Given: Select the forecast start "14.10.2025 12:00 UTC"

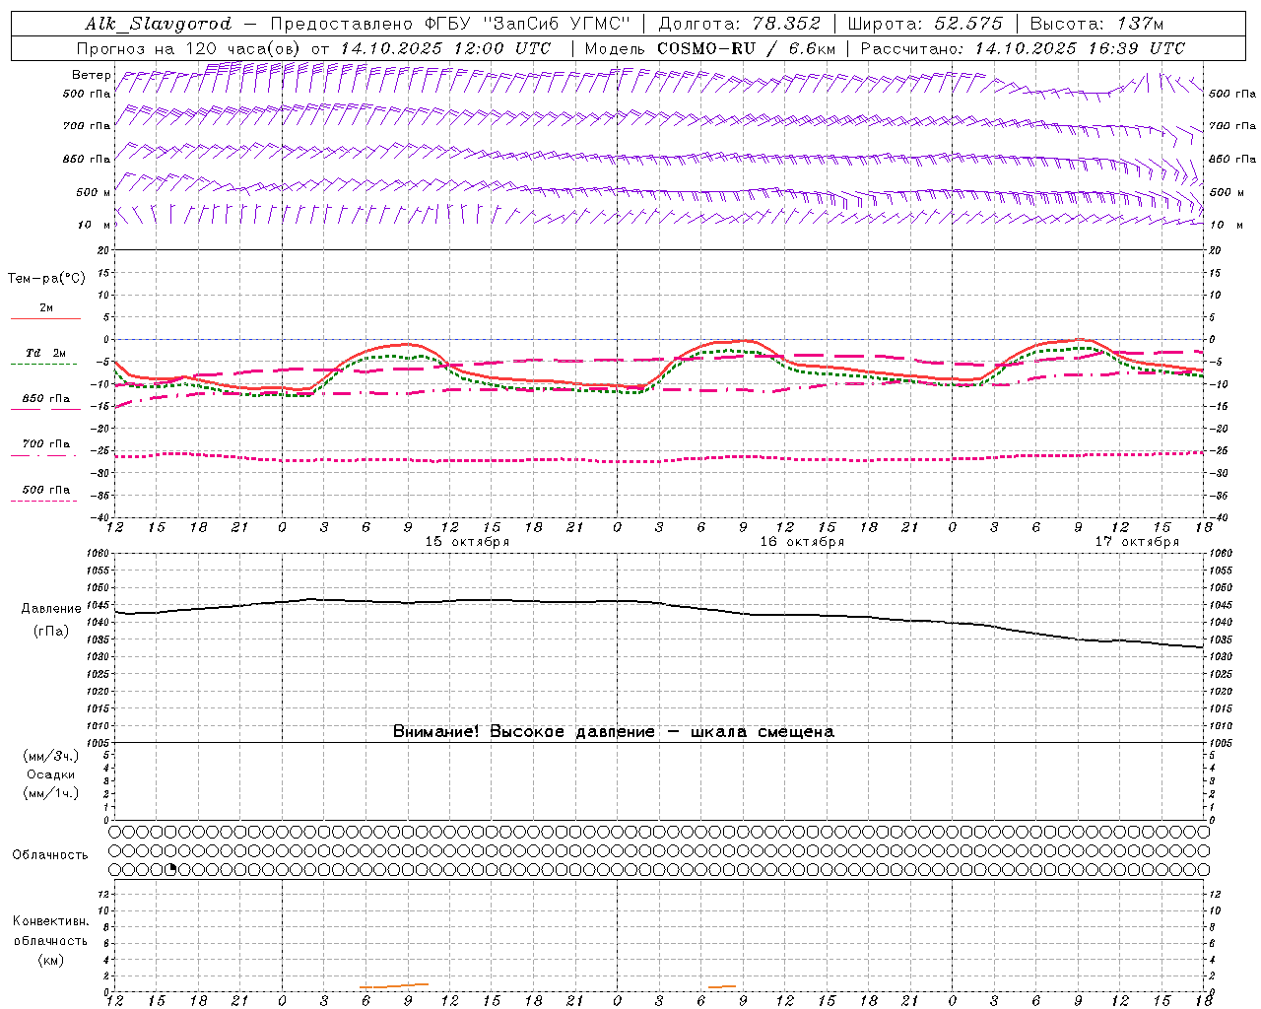Looking at the screenshot, I should tap(445, 48).
